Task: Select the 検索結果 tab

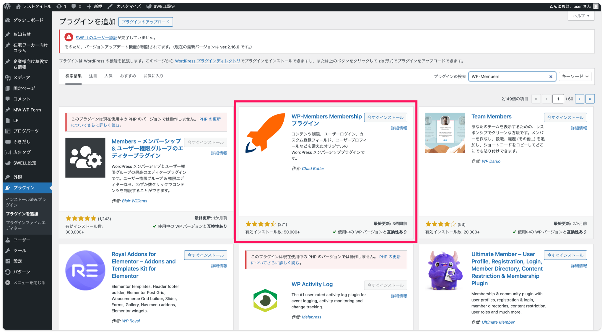Action: pos(73,76)
